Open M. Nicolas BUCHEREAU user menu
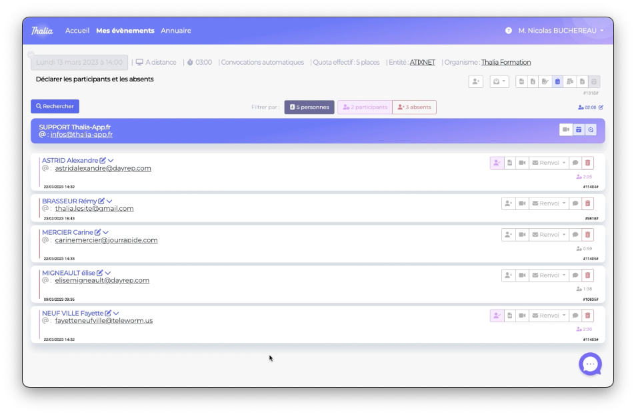Screen dimensions: 636x415 (x=561, y=31)
